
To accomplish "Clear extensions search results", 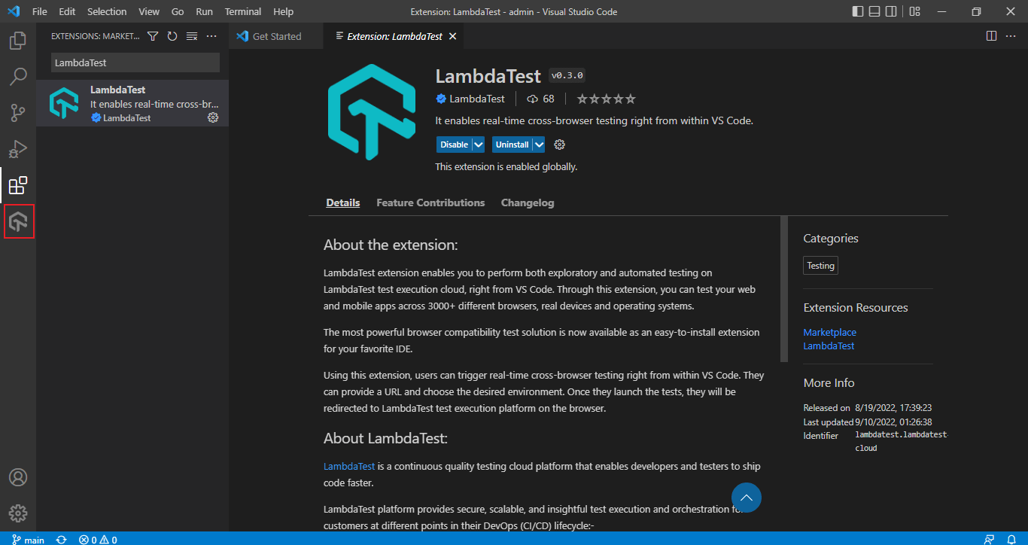I will pos(192,36).
